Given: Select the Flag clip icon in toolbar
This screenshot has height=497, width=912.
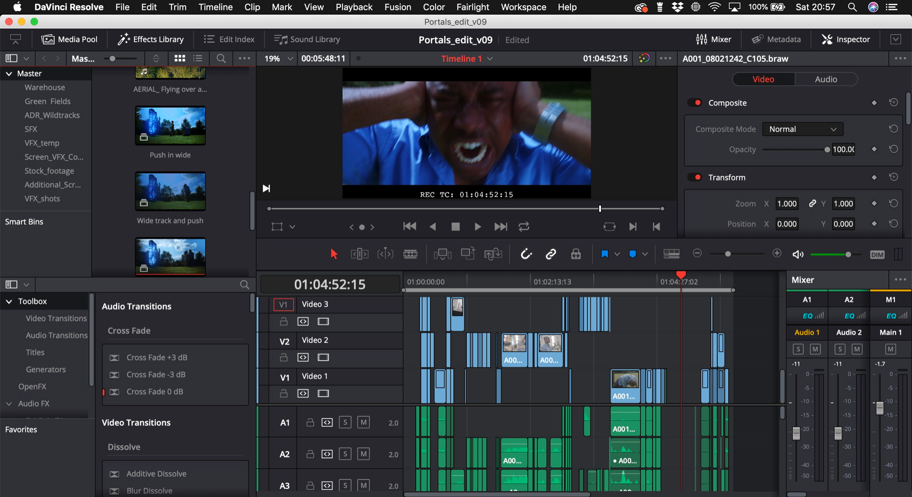Looking at the screenshot, I should 604,254.
